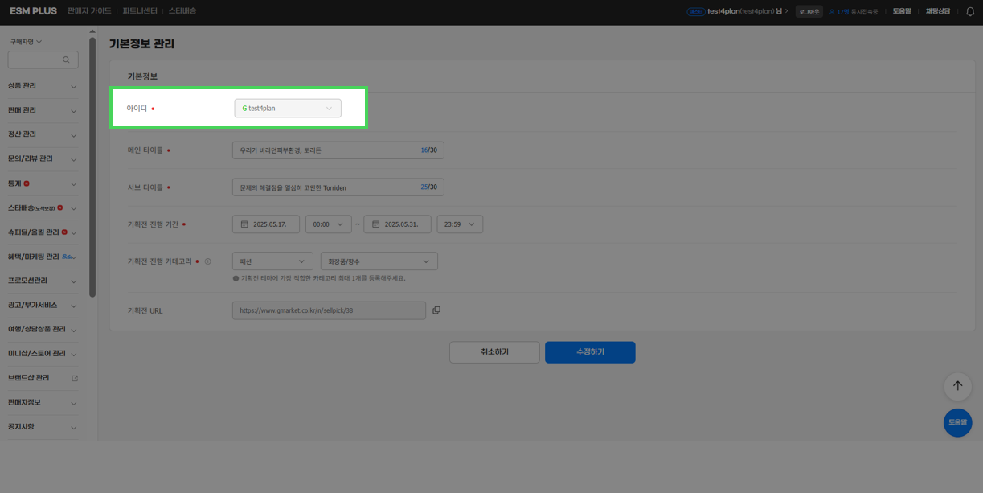The height and width of the screenshot is (493, 983).
Task: Click the 취소하기 button
Action: 494,352
